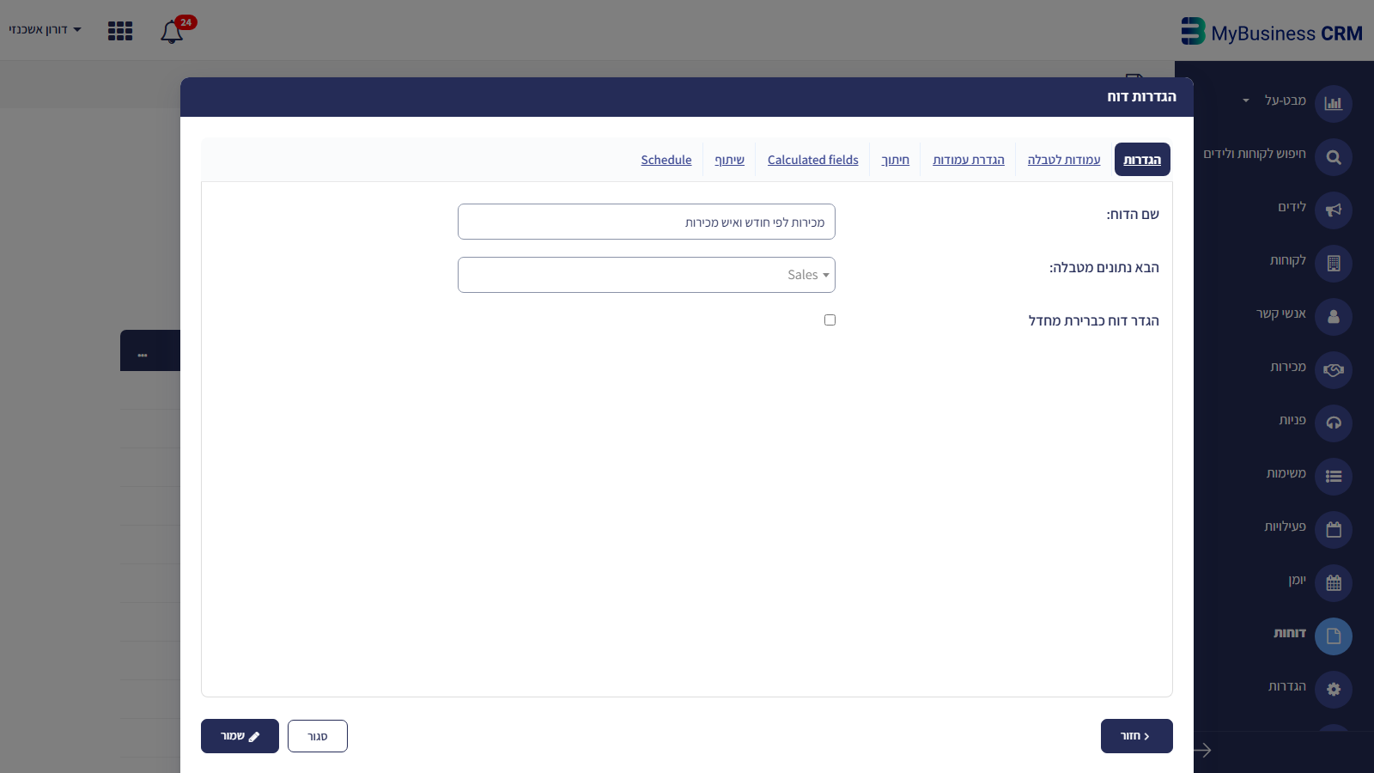Image resolution: width=1374 pixels, height=773 pixels.
Task: Open the Schedule tab
Action: click(666, 160)
